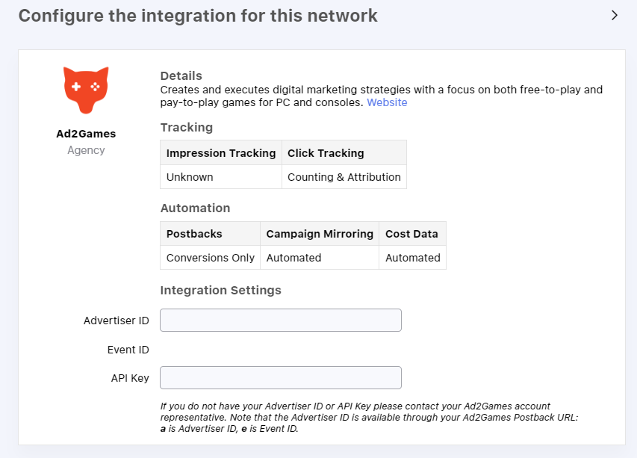Click the Impression Tracking column header
This screenshot has height=458, width=637.
click(221, 153)
